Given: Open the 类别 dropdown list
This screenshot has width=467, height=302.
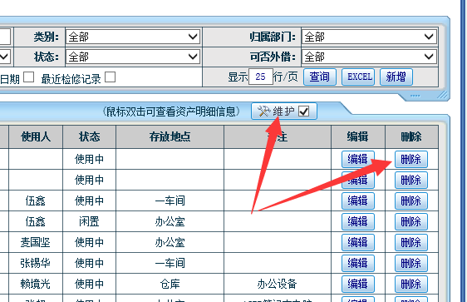Looking at the screenshot, I should point(133,37).
